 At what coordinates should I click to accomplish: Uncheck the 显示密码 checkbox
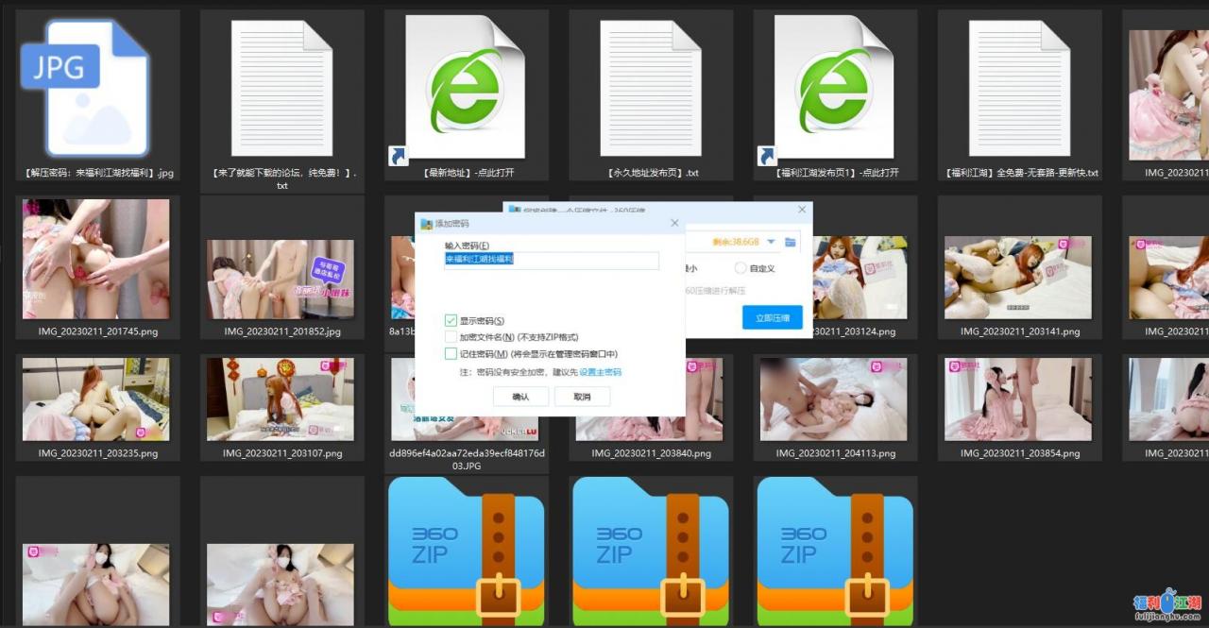pos(451,321)
